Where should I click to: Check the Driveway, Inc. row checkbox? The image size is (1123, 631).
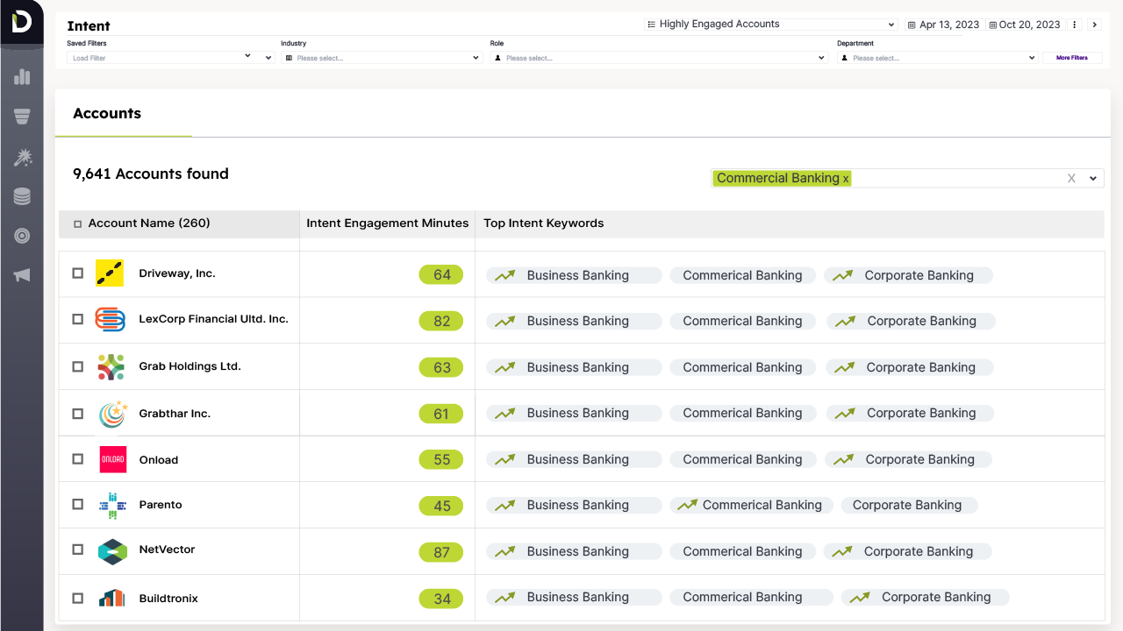pos(77,273)
